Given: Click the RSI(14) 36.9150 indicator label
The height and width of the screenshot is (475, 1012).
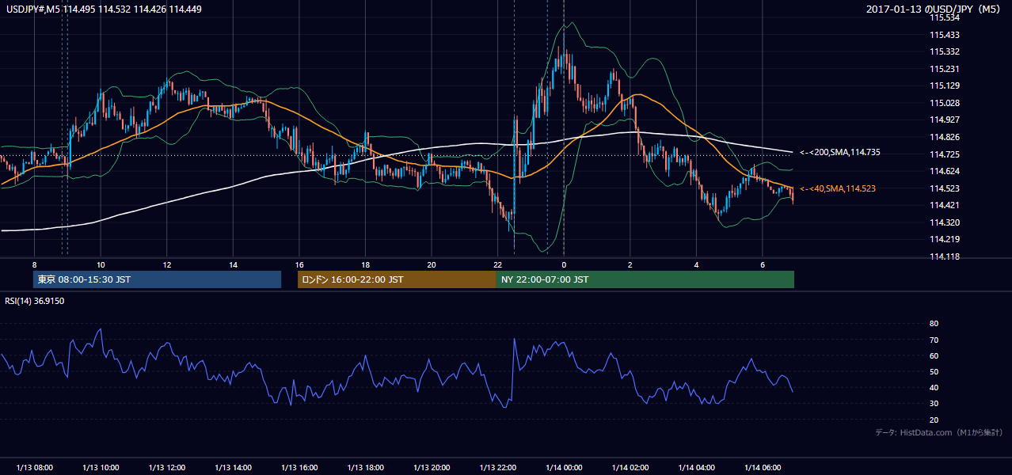Looking at the screenshot, I should [35, 301].
